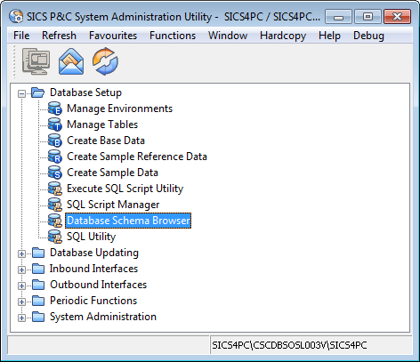Click the open Database Setup folder icon
420x362 pixels.
pos(38,93)
